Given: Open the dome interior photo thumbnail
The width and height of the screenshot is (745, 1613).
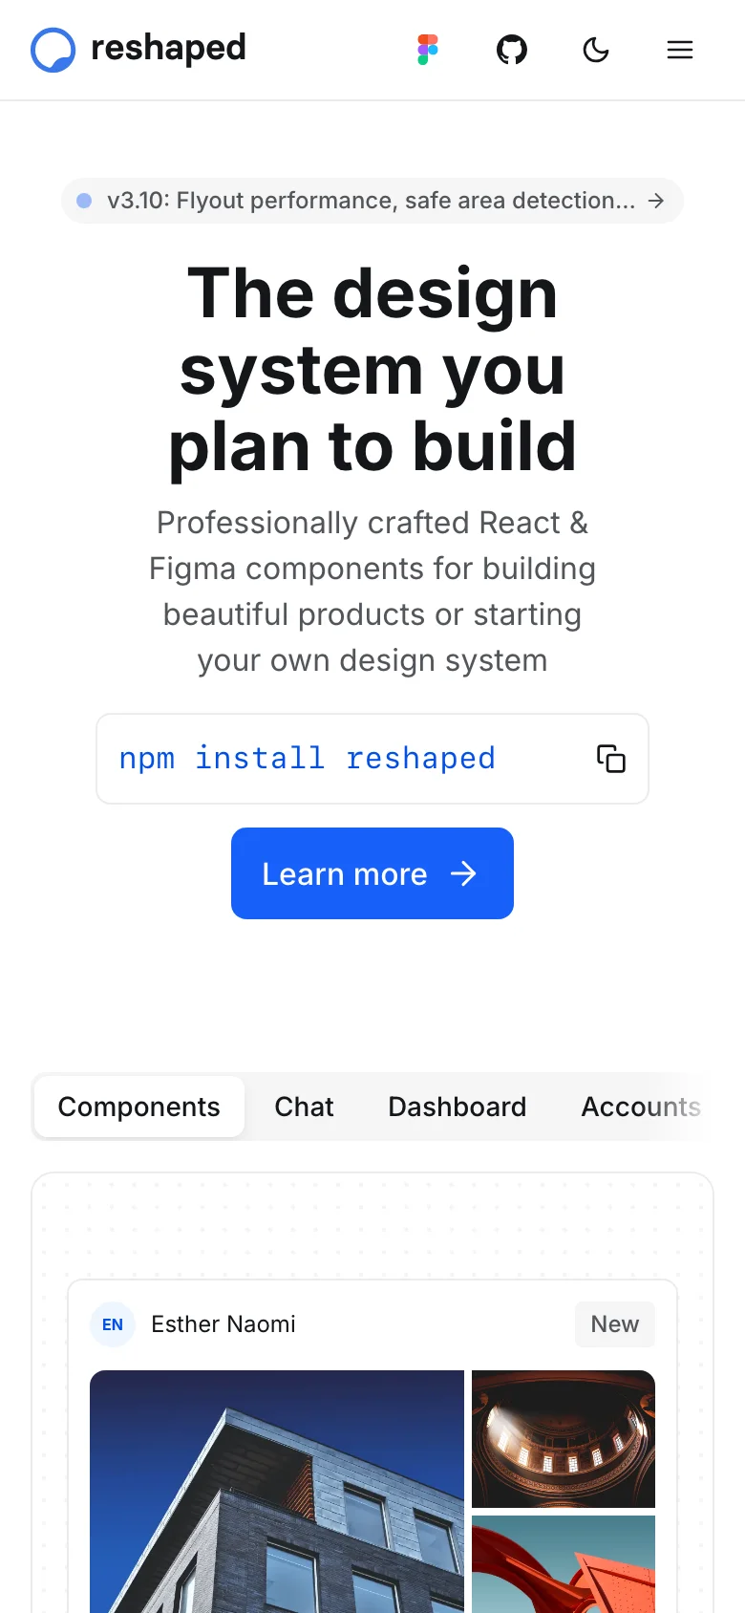Looking at the screenshot, I should (564, 1438).
